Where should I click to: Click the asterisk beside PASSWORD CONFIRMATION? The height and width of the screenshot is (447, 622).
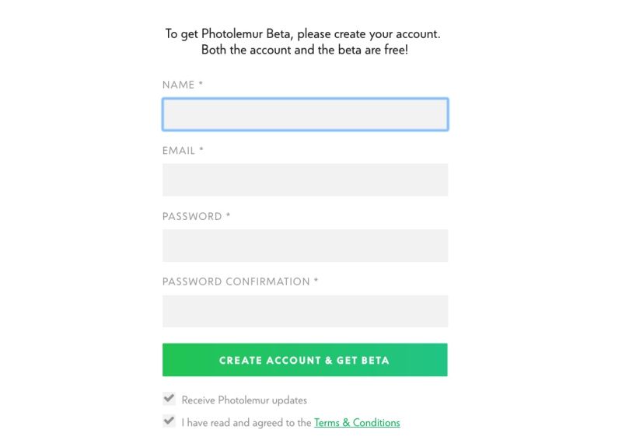[316, 281]
